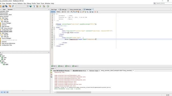Open the Services tab
Image resolution: width=172 pixels, height=96 pixels.
10,10
